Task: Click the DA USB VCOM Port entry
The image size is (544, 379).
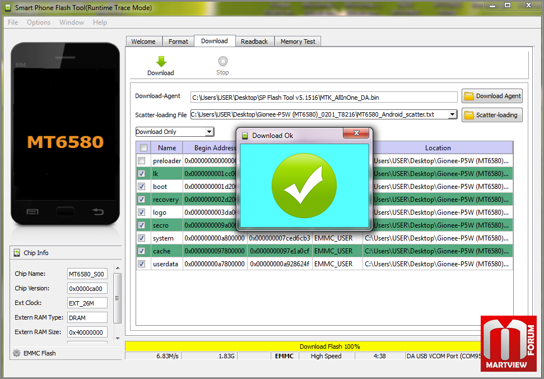Action: [444, 356]
